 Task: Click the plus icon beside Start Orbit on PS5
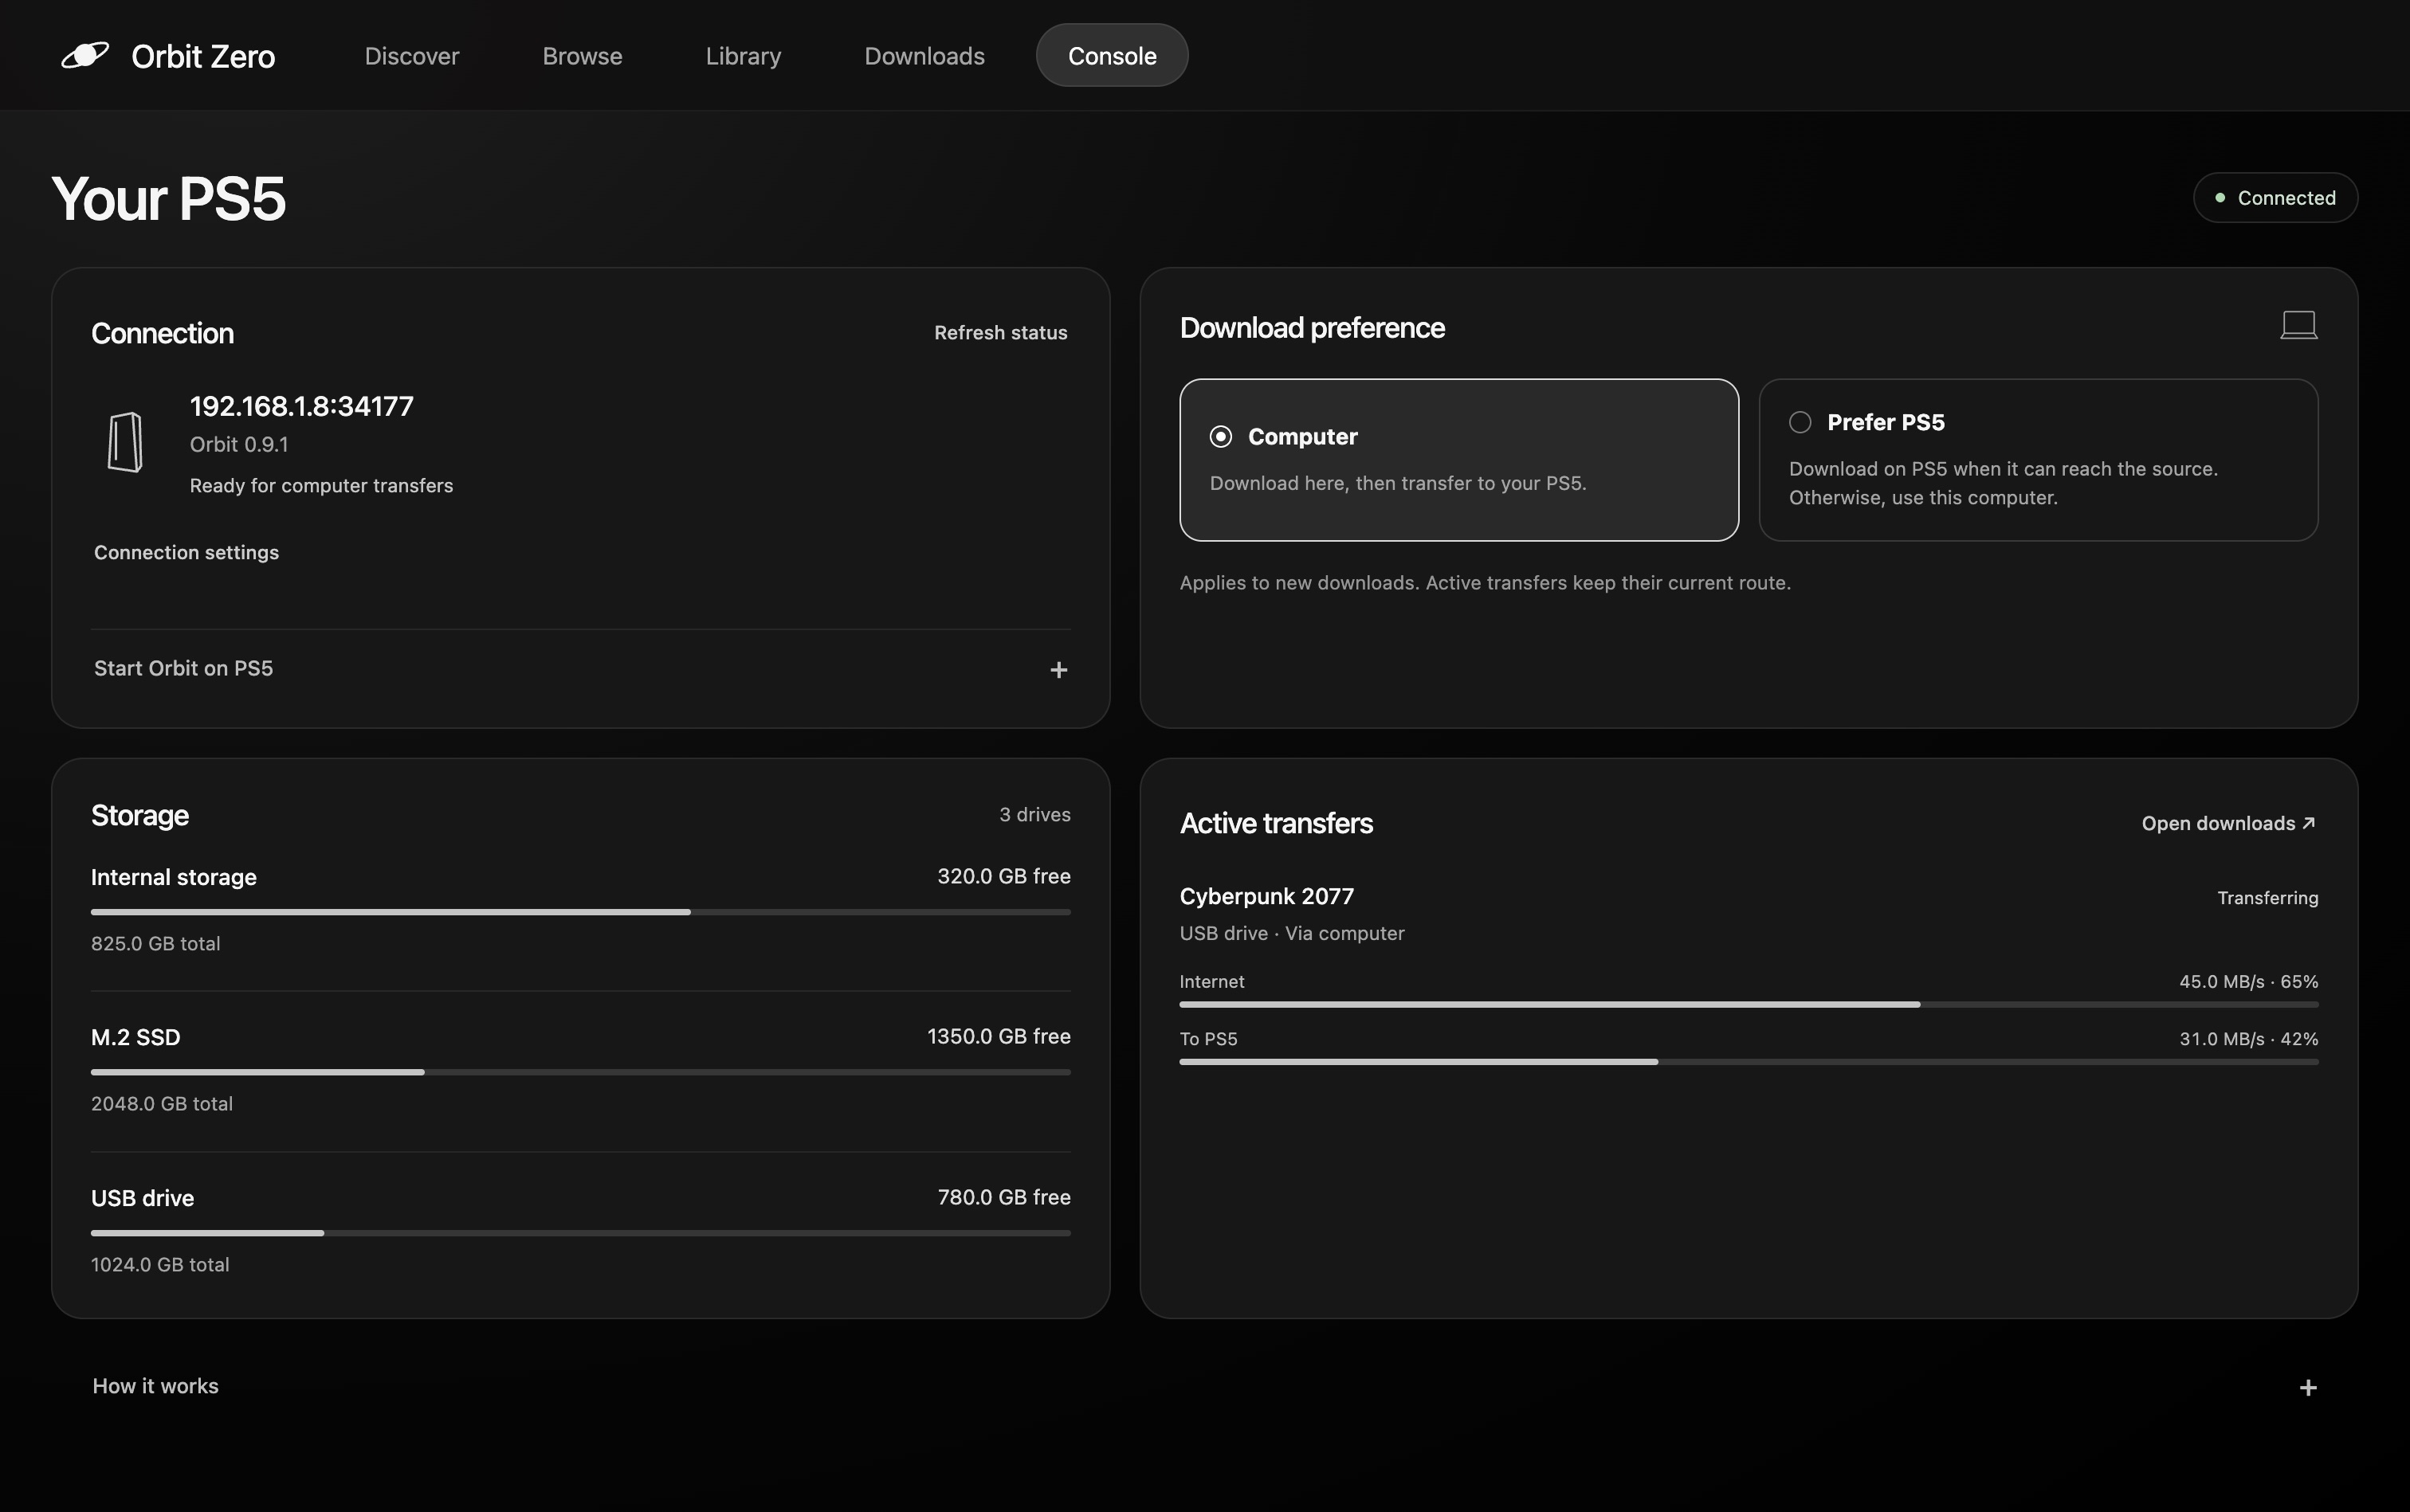pos(1058,670)
